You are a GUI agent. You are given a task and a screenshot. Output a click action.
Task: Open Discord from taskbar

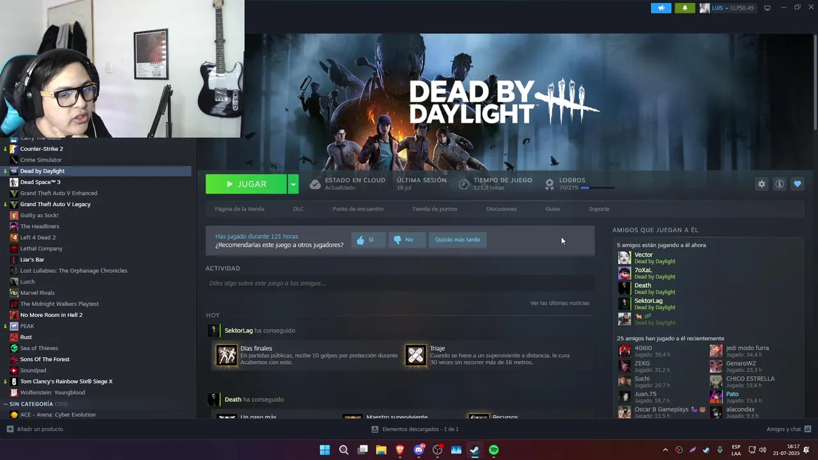419,450
